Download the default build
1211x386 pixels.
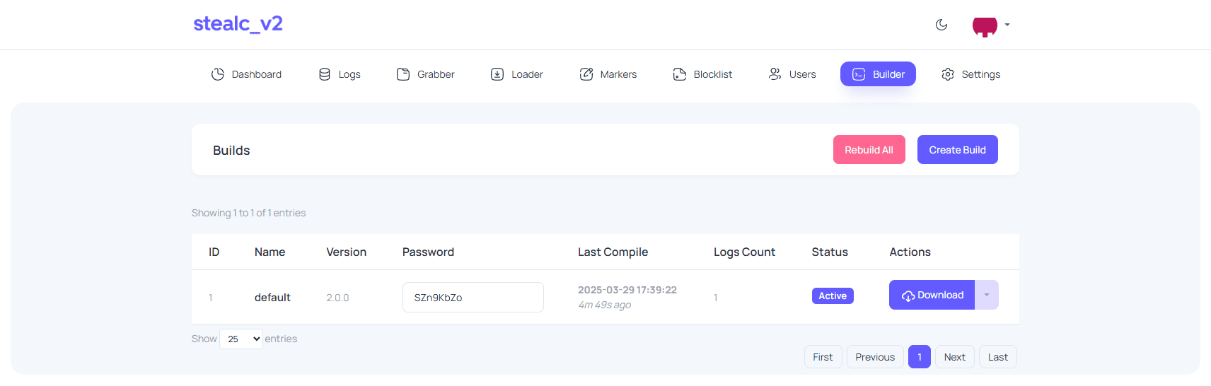click(932, 295)
